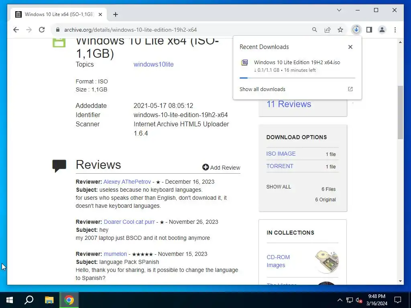Open reviewer Doarer Cool cat purr profile
Screen dimensions: 411x308
coord(129,222)
